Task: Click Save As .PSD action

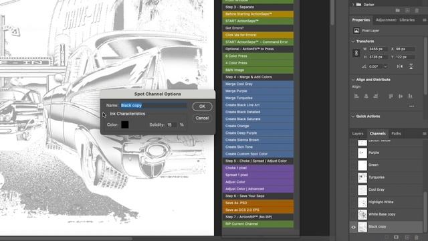Action: pos(258,203)
